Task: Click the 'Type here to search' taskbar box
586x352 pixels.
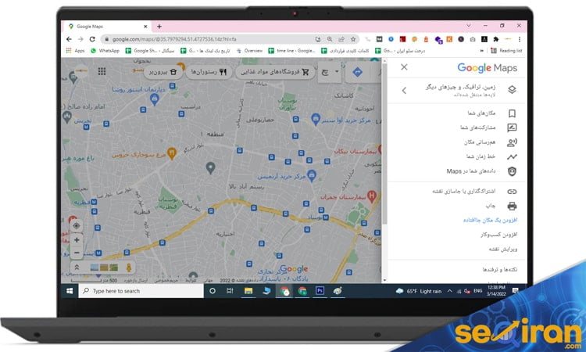Action: (141, 291)
